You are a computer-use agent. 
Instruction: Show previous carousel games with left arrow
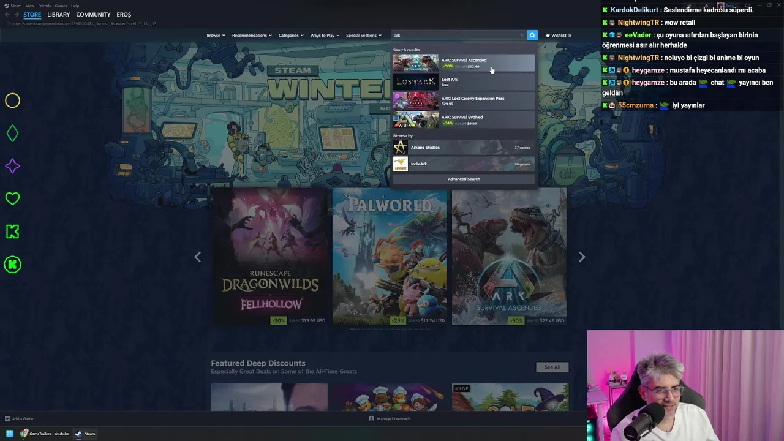(197, 257)
